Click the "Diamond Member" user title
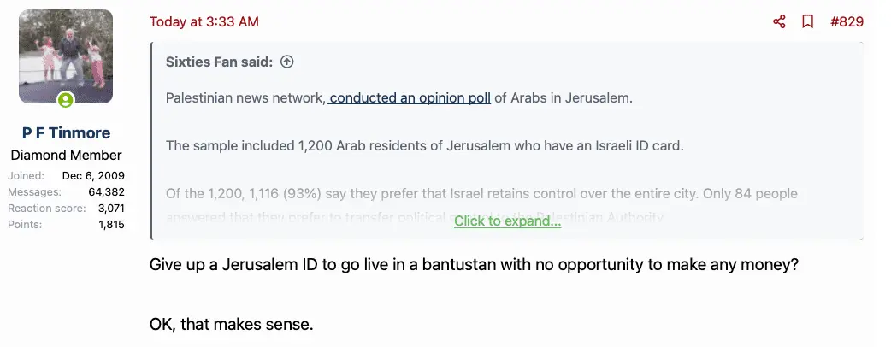891x347 pixels. coord(66,156)
